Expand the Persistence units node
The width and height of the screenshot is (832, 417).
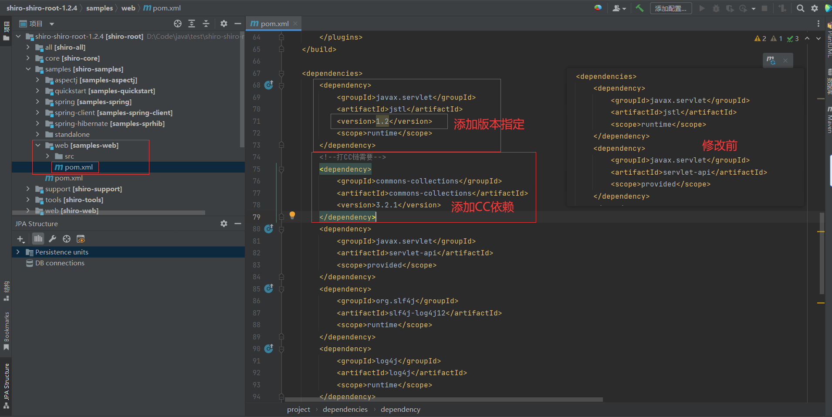point(18,252)
